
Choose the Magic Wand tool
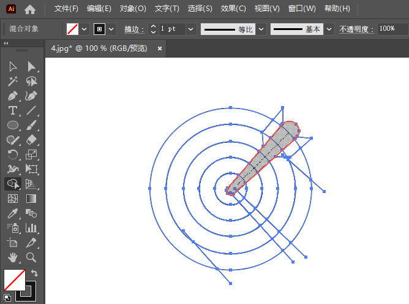point(13,82)
